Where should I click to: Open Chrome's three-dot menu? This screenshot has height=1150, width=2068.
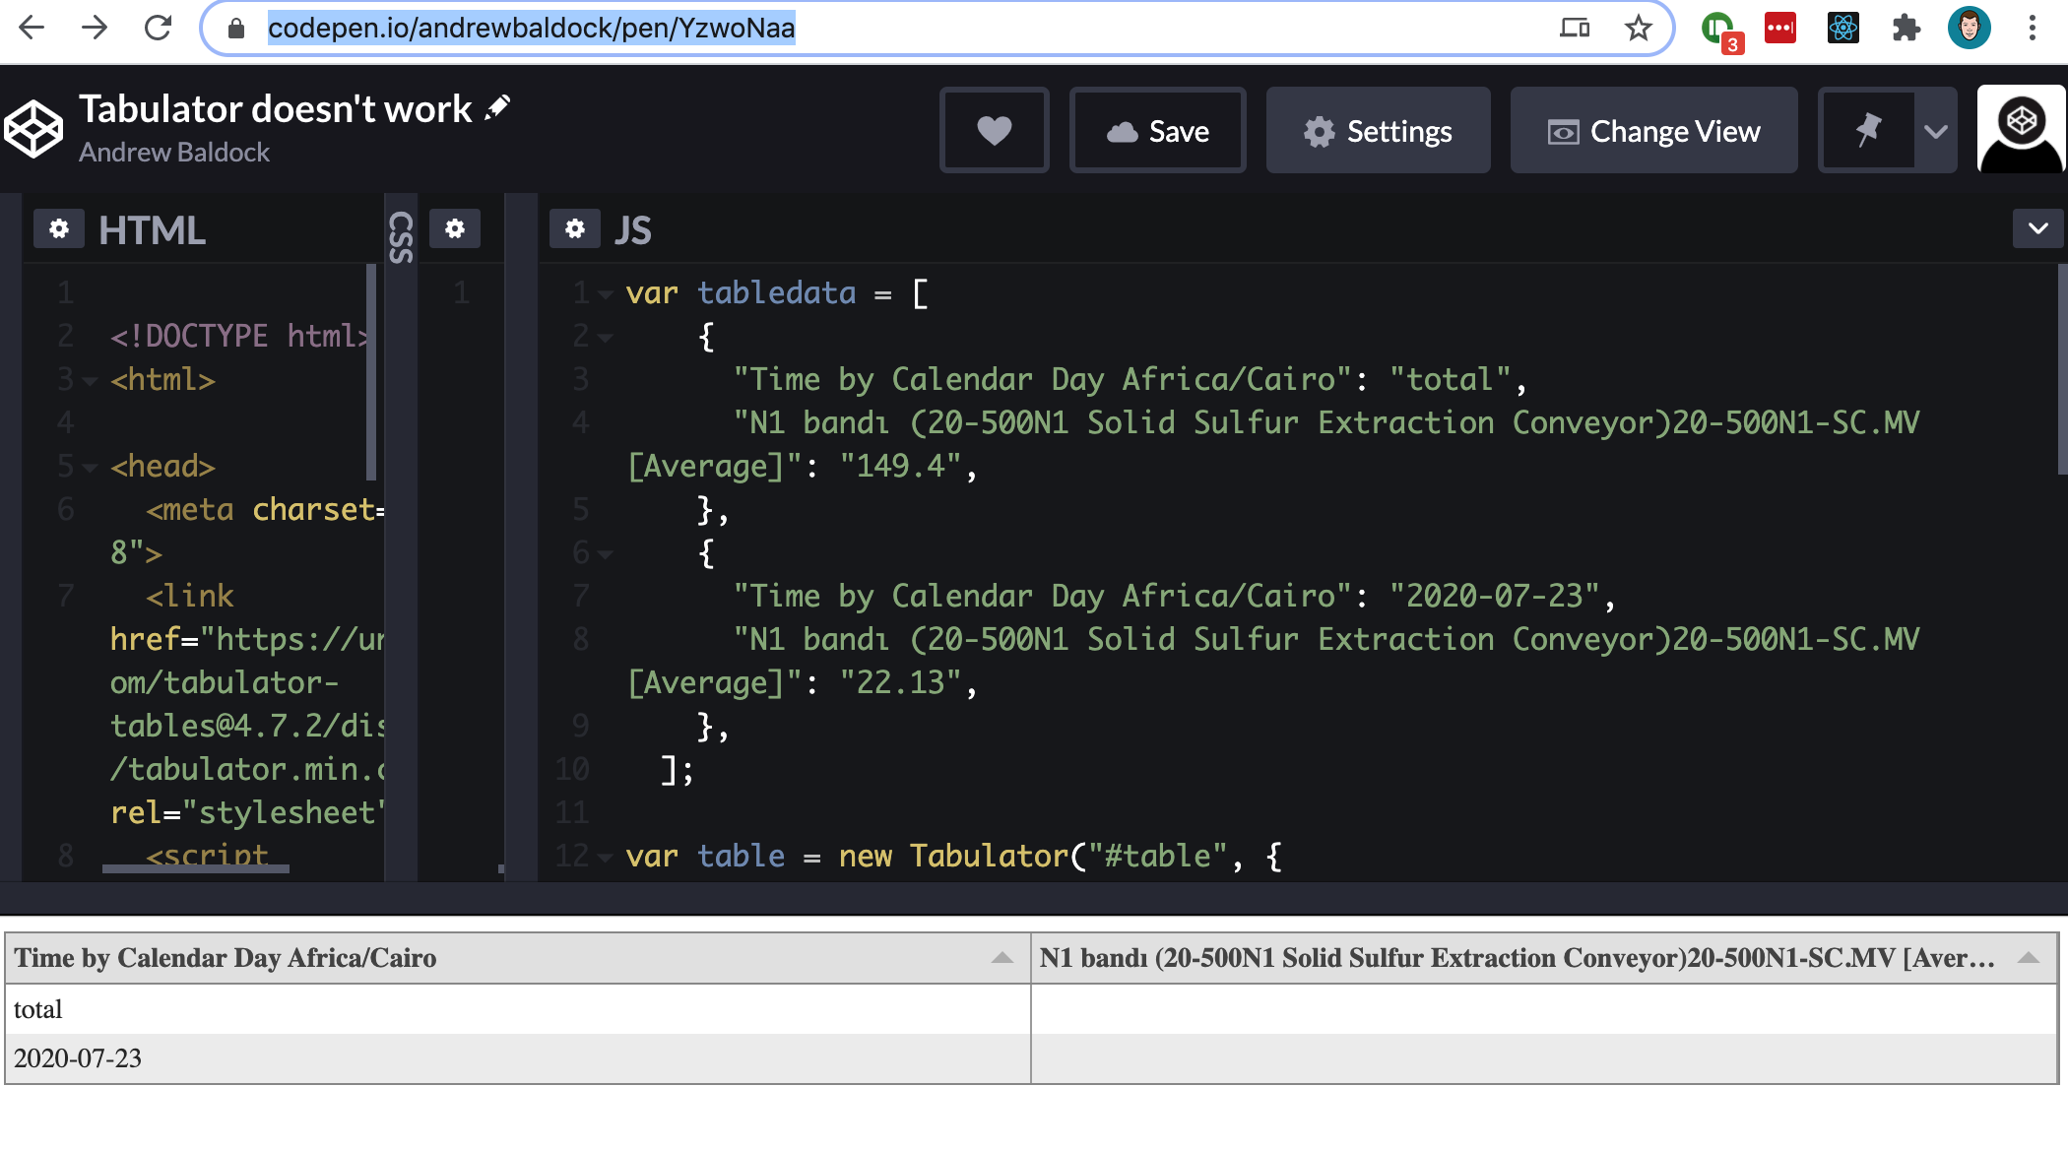2032,28
